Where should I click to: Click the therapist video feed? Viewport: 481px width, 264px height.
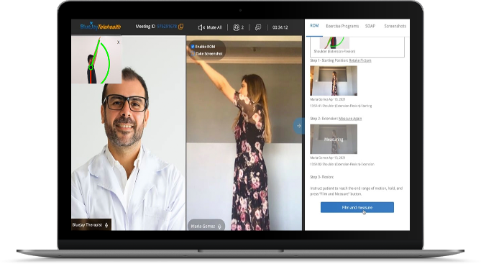coord(128,133)
